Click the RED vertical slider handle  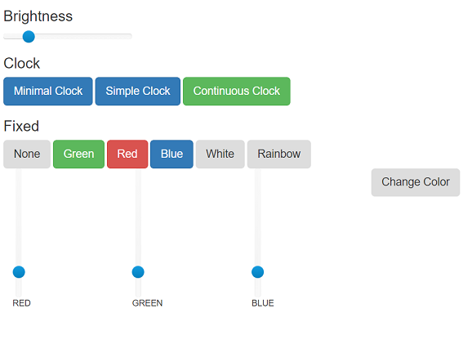pos(19,272)
